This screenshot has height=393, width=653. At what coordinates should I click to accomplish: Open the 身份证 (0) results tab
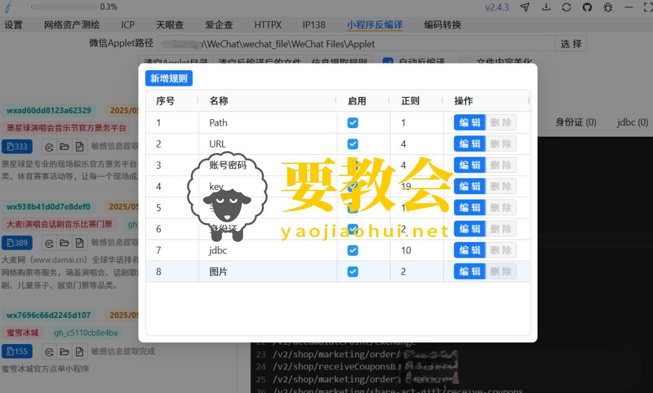576,122
